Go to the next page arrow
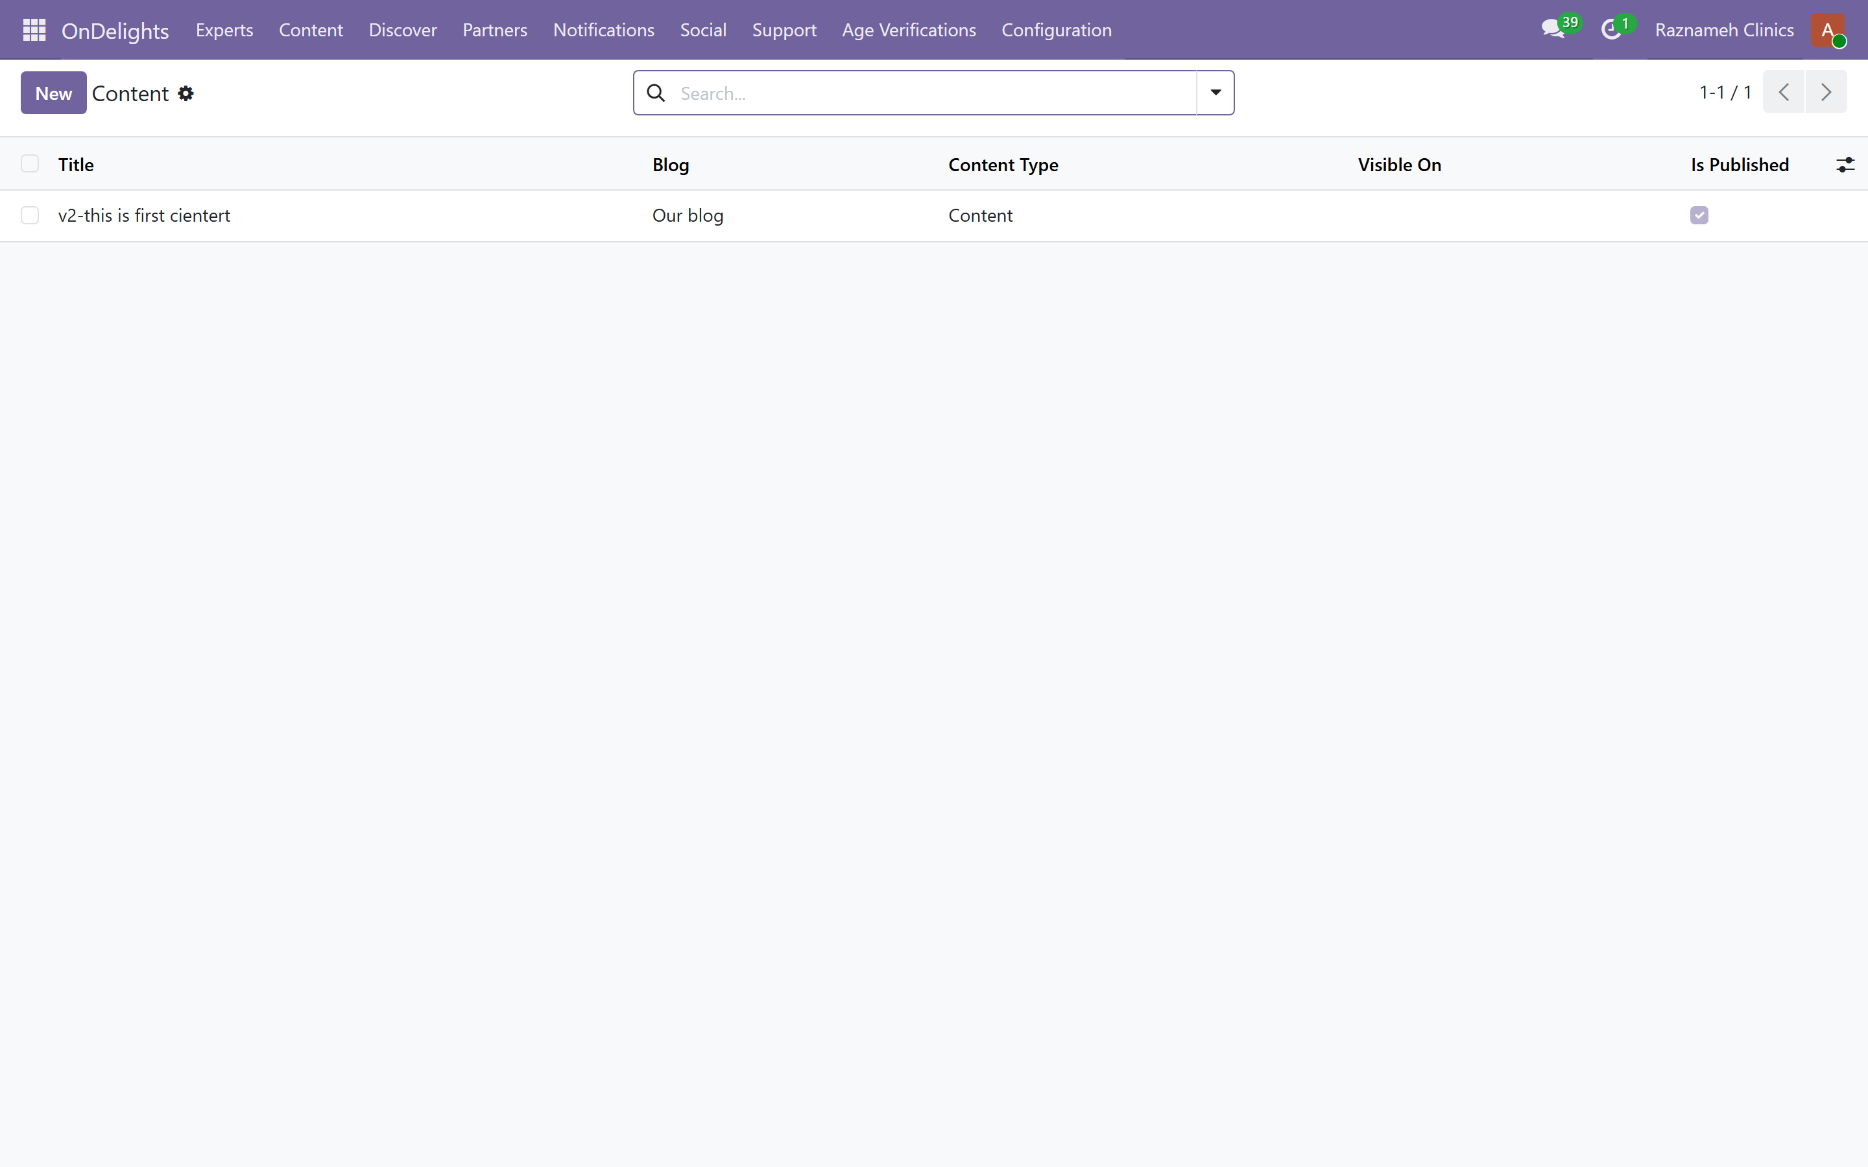The height and width of the screenshot is (1167, 1868). click(x=1826, y=92)
